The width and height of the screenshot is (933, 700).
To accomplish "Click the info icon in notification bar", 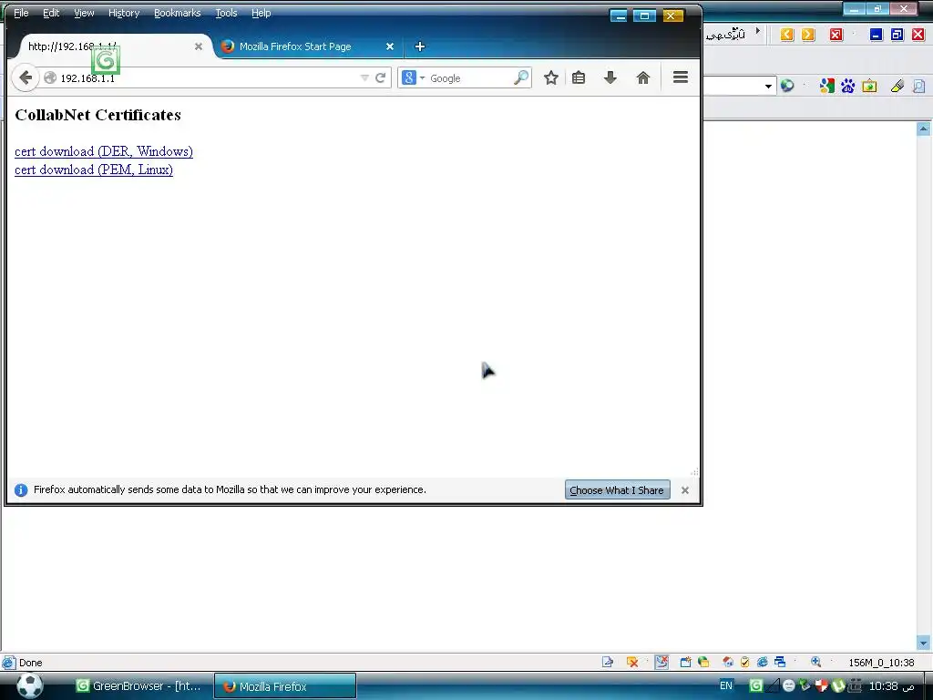I will click(21, 489).
